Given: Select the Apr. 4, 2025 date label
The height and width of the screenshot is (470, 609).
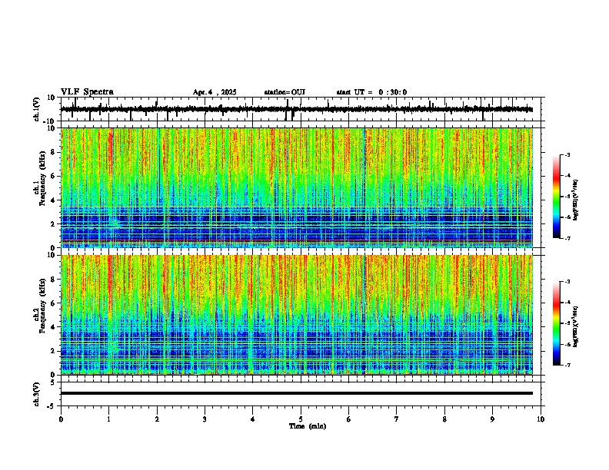Looking at the screenshot, I should 215,92.
